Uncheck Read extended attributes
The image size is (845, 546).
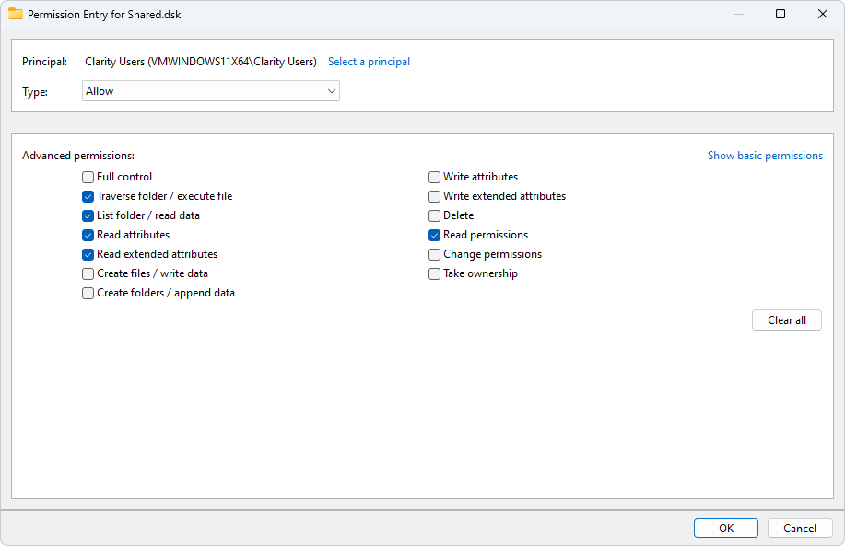coord(88,255)
